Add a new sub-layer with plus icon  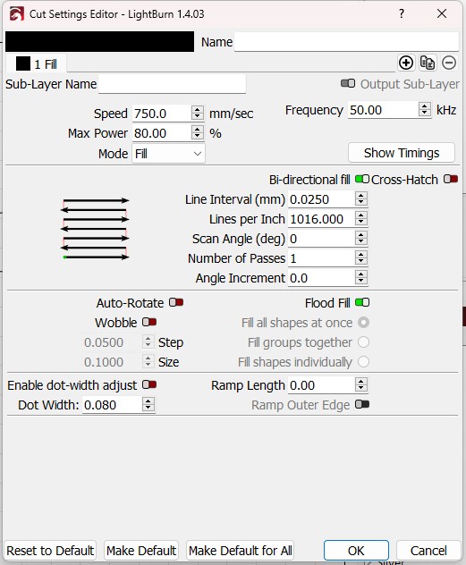click(406, 63)
